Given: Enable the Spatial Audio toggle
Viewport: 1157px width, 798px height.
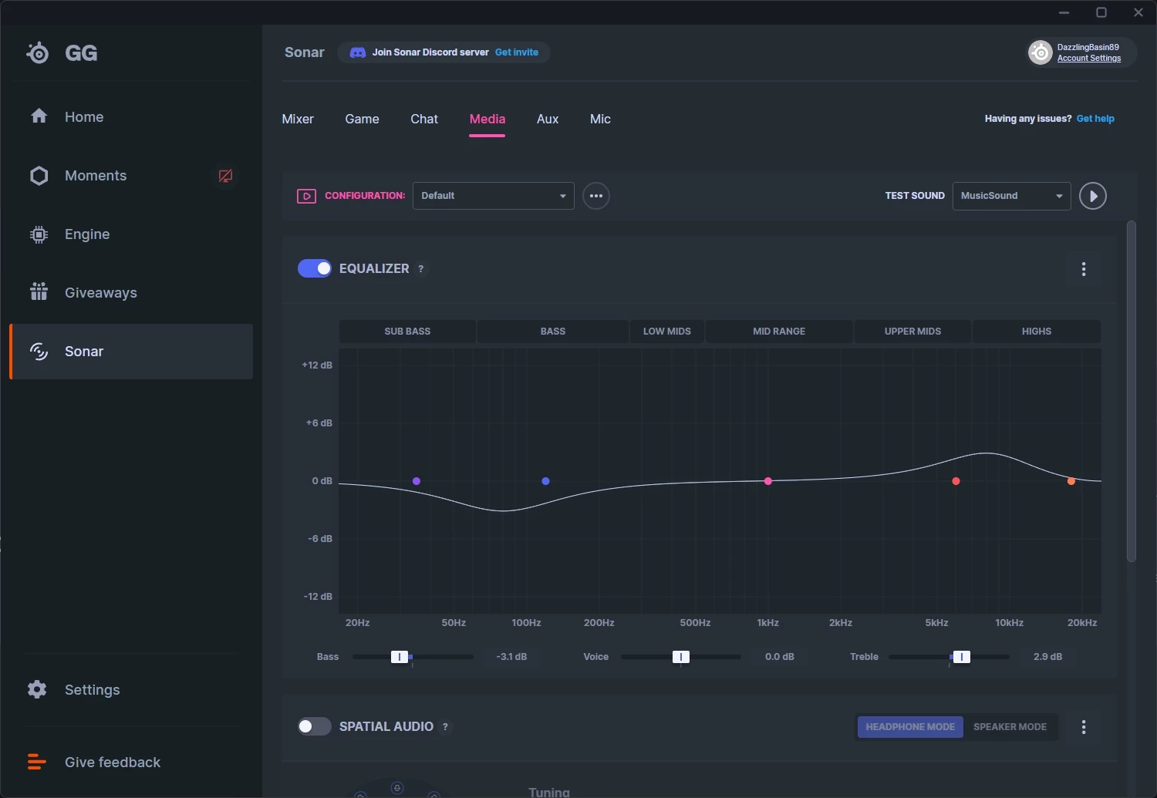Looking at the screenshot, I should click(315, 726).
